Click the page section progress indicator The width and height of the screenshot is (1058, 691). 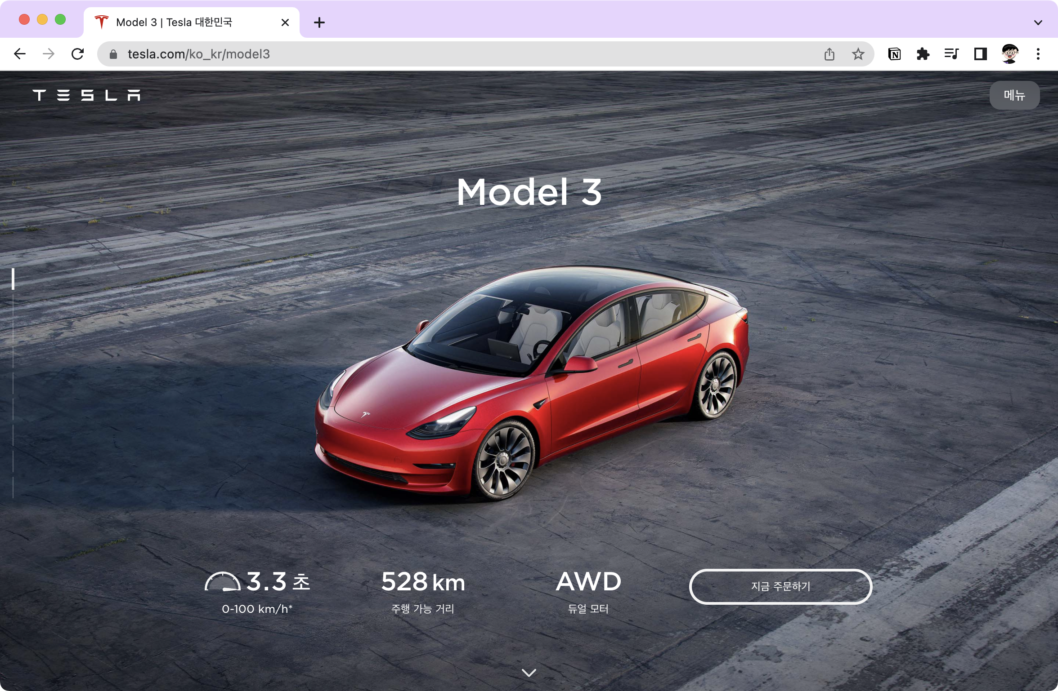13,279
